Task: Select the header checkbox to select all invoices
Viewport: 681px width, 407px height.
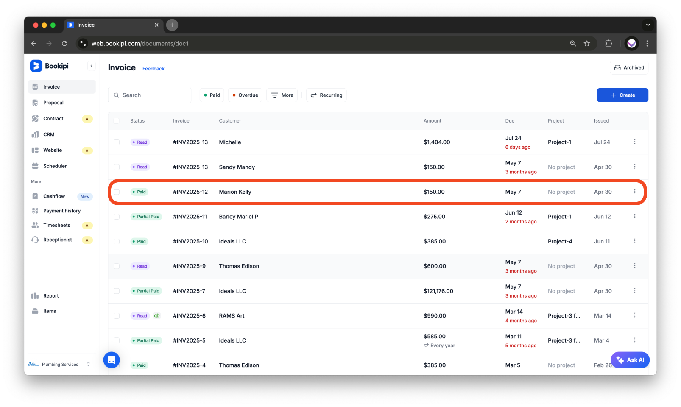Action: (117, 120)
